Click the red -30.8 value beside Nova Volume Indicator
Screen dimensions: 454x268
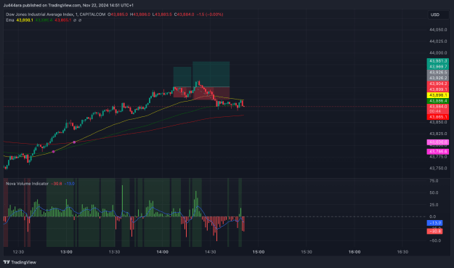point(56,184)
